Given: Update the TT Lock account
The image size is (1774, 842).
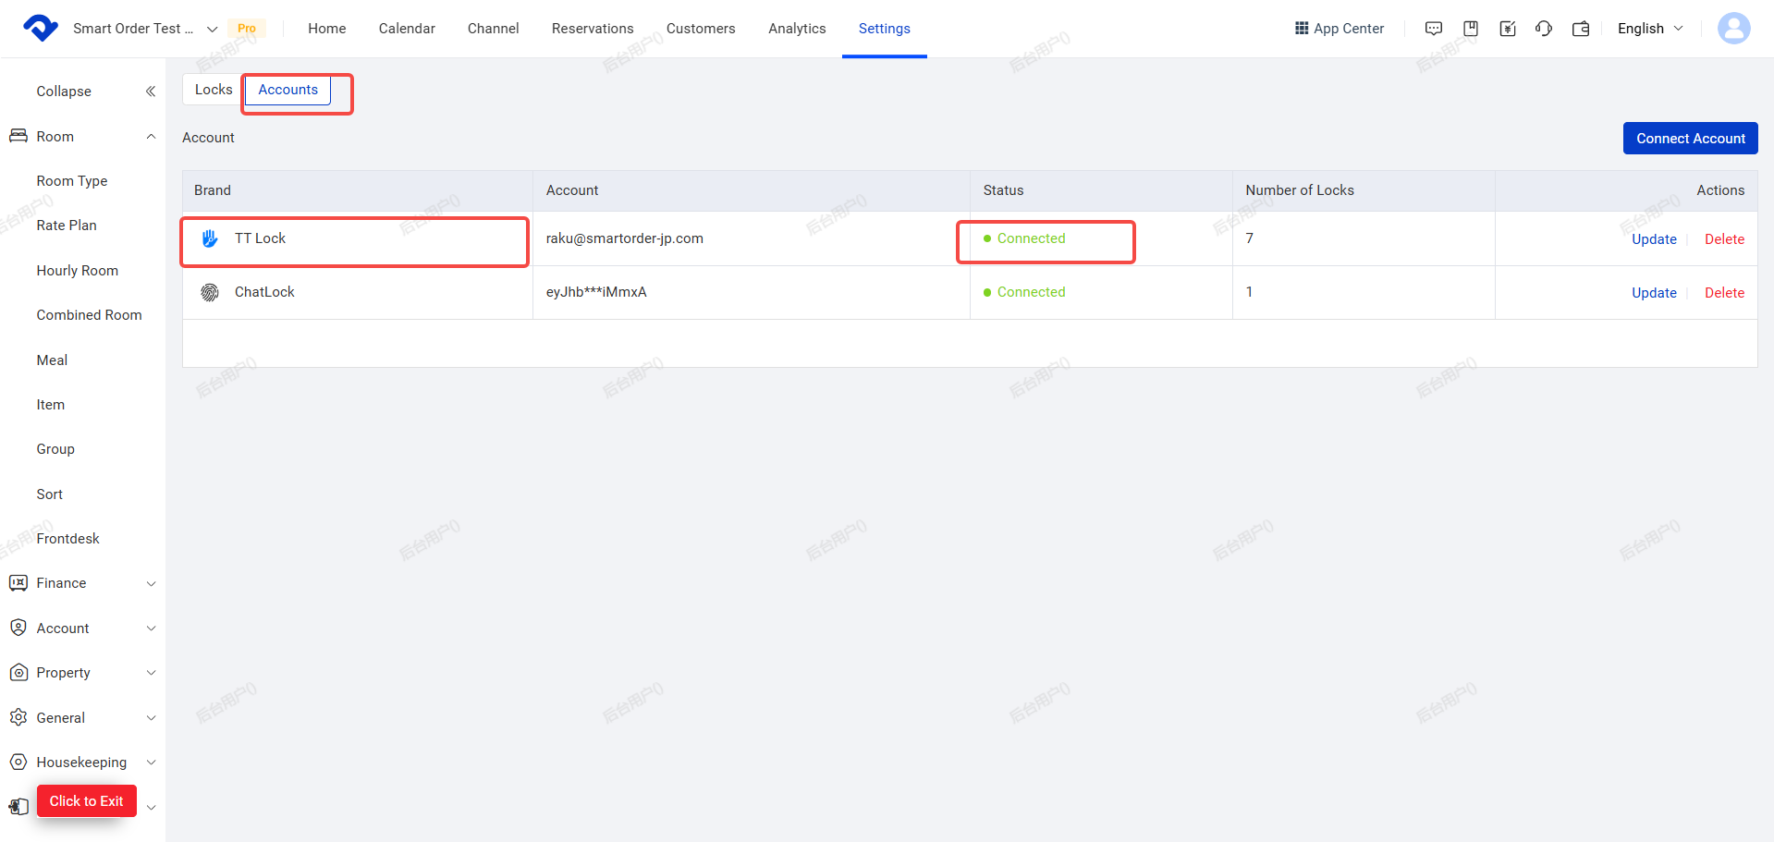Looking at the screenshot, I should click(x=1654, y=239).
